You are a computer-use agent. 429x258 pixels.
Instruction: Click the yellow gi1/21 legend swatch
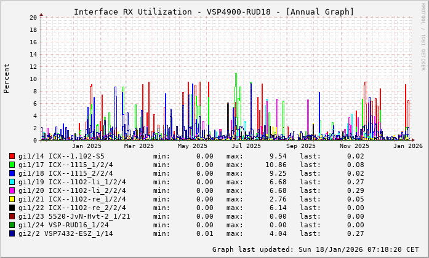pyautogui.click(x=12, y=199)
